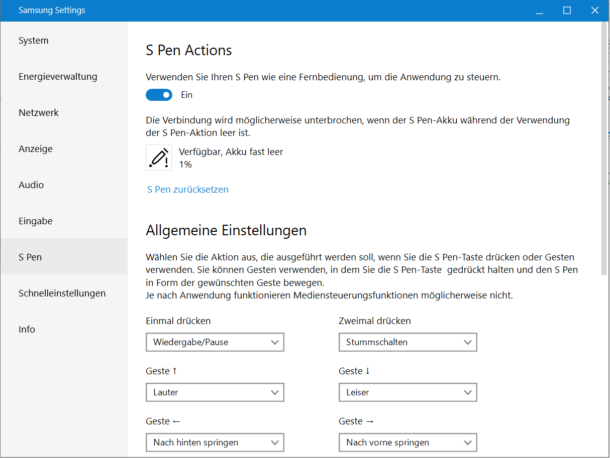Open the Nach hinten springen dropdown
The image size is (610, 458).
pyautogui.click(x=215, y=442)
